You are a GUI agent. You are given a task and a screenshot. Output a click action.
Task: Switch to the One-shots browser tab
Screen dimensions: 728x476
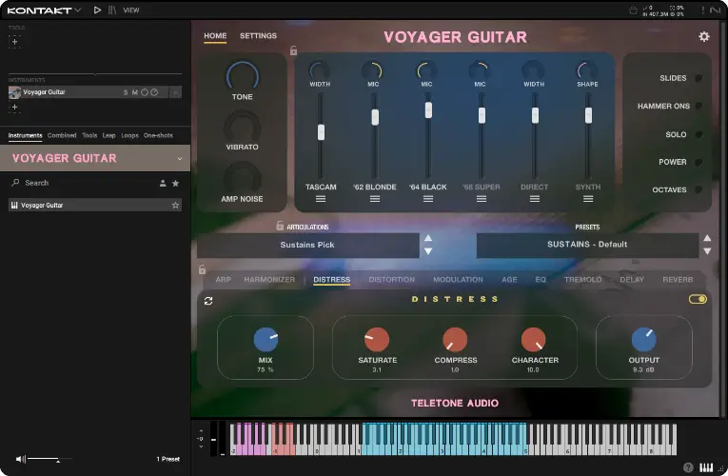[x=158, y=135]
